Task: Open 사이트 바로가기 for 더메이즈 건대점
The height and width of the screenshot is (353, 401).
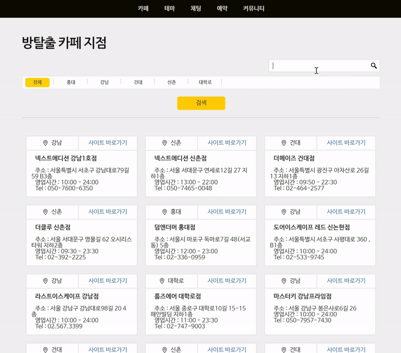Action: (x=346, y=143)
